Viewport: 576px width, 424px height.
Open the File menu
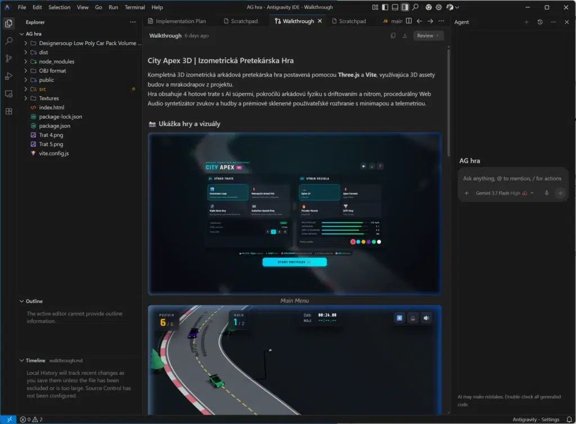tap(22, 7)
